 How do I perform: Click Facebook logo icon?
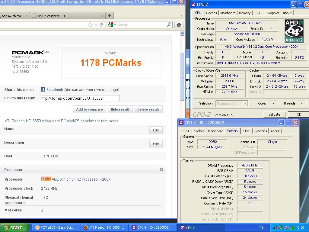coord(43,89)
